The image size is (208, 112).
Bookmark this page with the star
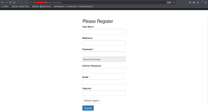(x=174, y=2)
